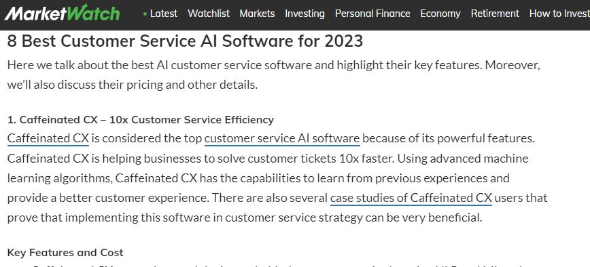Click the green dot beside Latest
This screenshot has height=267, width=590.
(145, 14)
